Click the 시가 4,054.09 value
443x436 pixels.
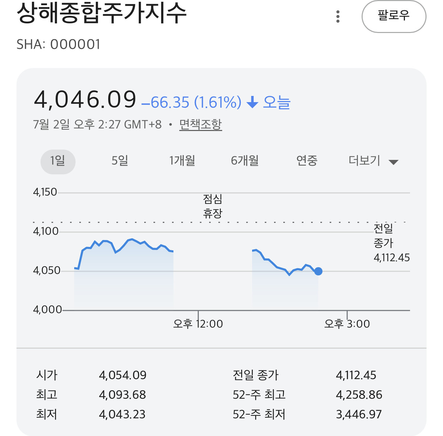click(123, 375)
